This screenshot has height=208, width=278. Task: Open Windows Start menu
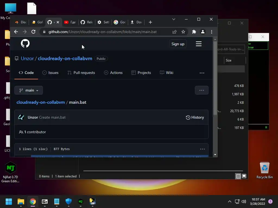[9, 201]
